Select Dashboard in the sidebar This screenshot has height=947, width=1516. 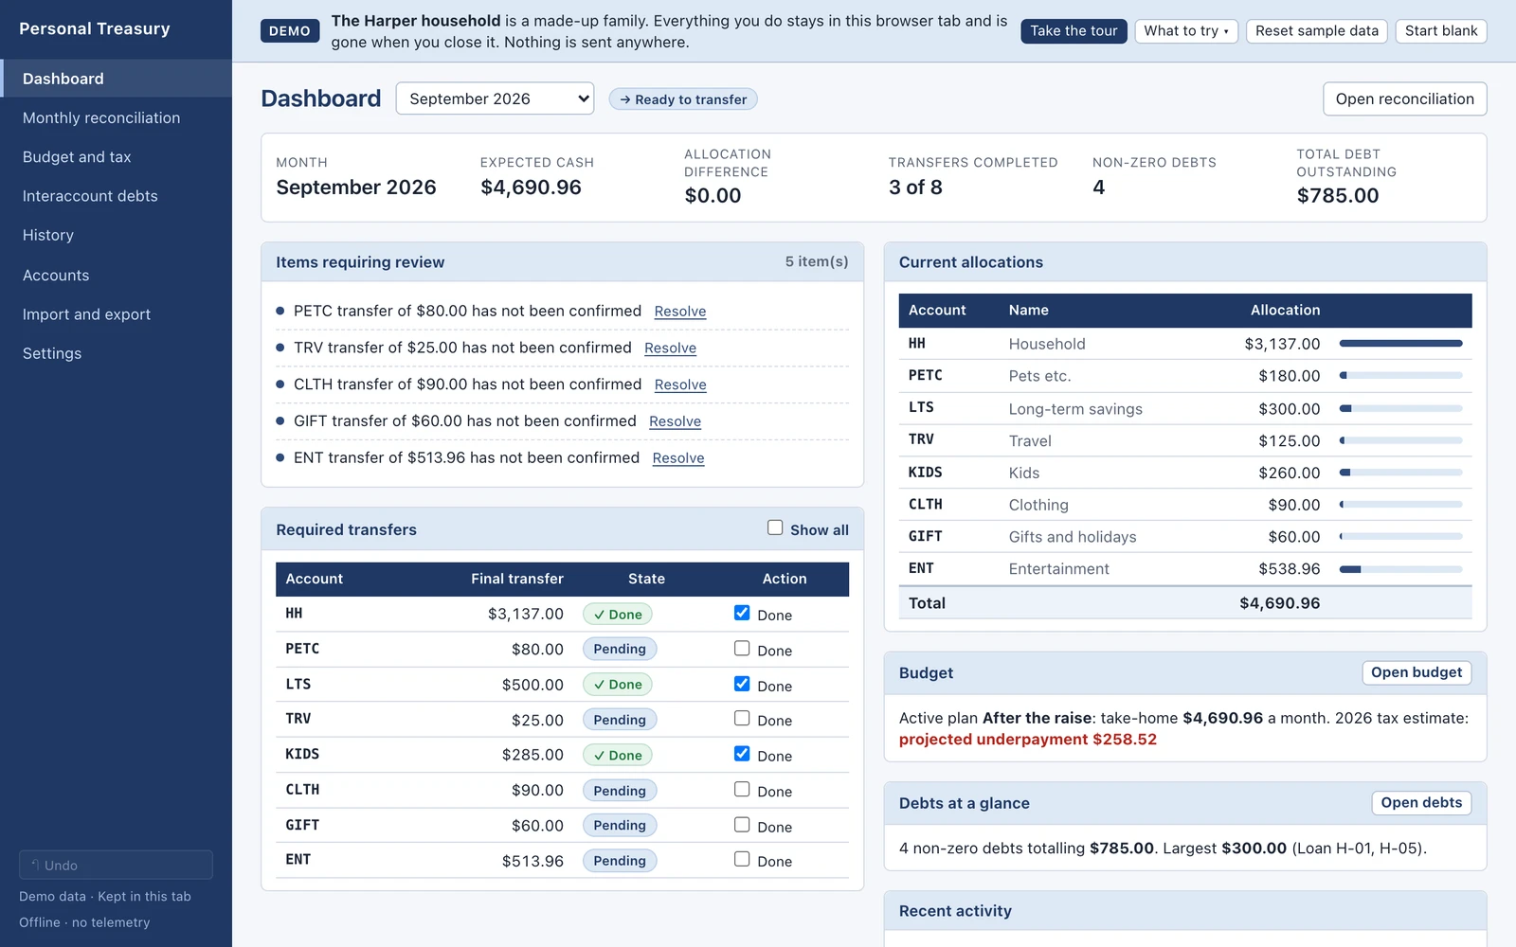coord(116,79)
